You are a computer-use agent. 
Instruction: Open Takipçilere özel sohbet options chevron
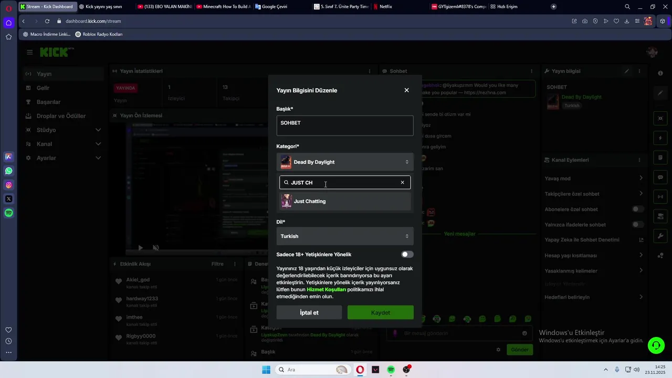tap(641, 194)
